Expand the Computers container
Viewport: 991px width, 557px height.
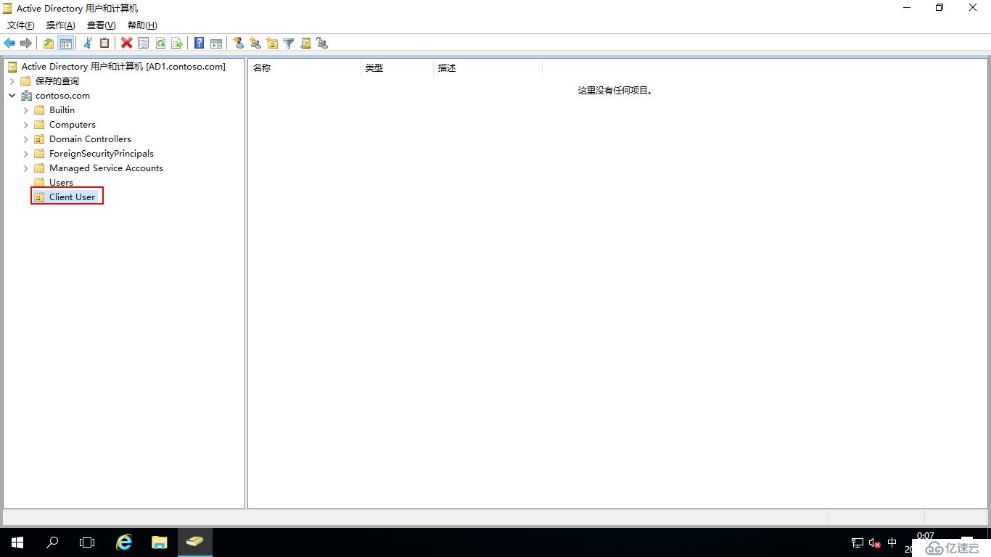pyautogui.click(x=26, y=125)
